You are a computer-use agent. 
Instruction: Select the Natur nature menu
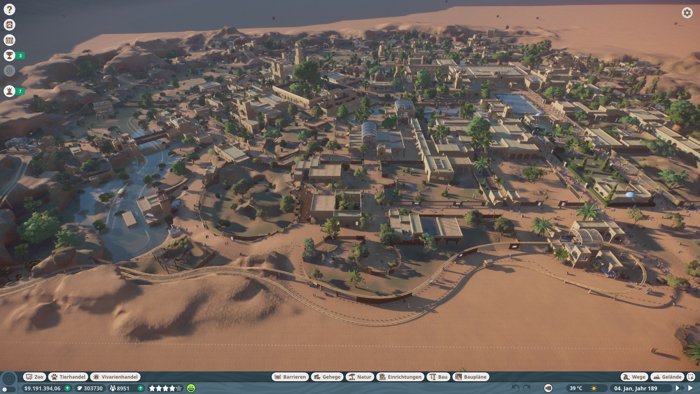point(359,377)
